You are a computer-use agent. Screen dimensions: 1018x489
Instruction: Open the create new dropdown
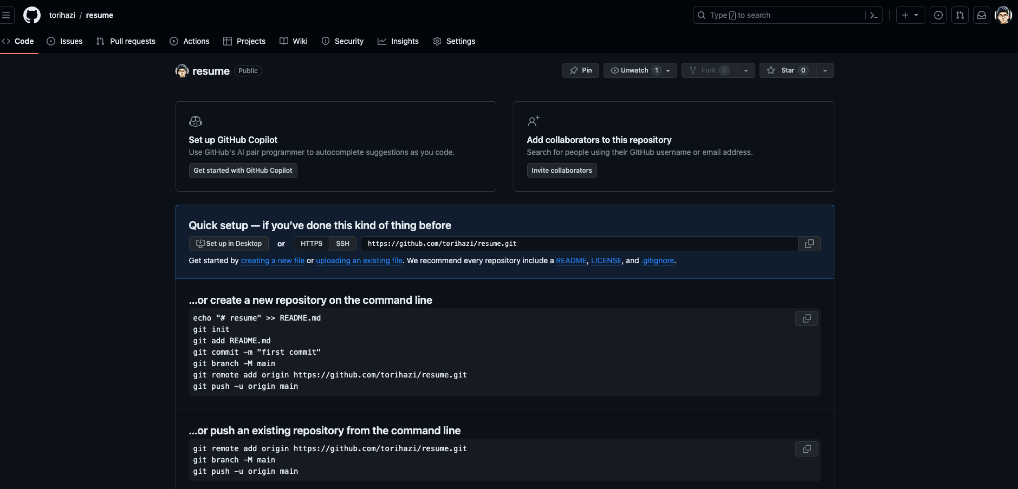coord(910,15)
